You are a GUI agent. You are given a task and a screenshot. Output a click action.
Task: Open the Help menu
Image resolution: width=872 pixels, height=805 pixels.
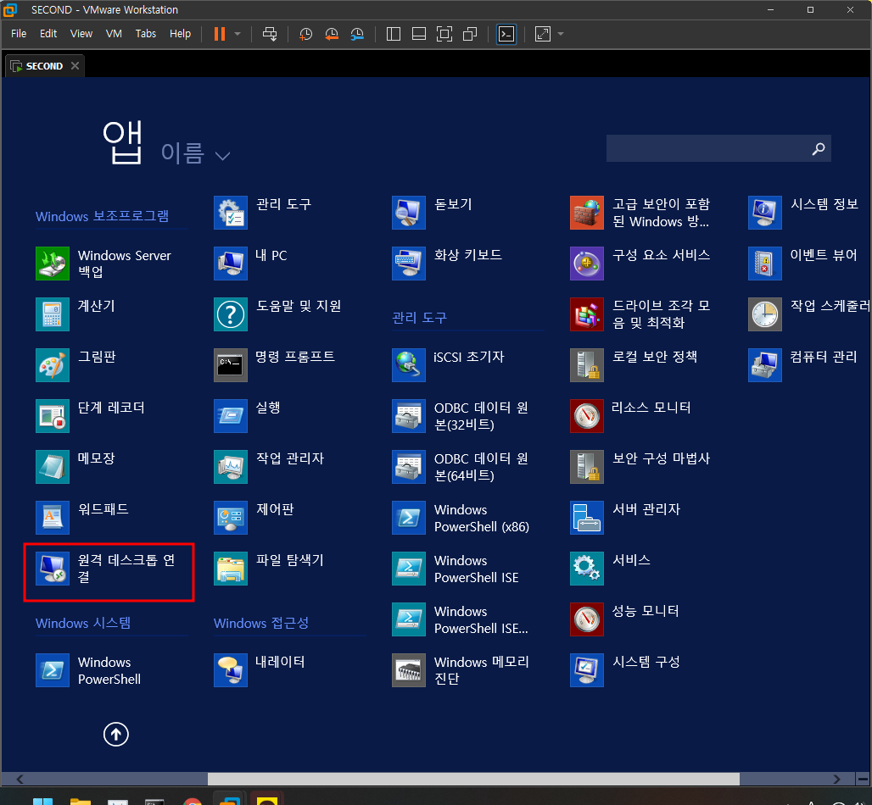(180, 34)
